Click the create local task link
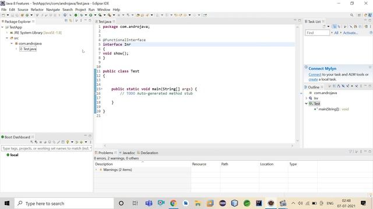The width and height of the screenshot is (373, 209). (x=314, y=80)
